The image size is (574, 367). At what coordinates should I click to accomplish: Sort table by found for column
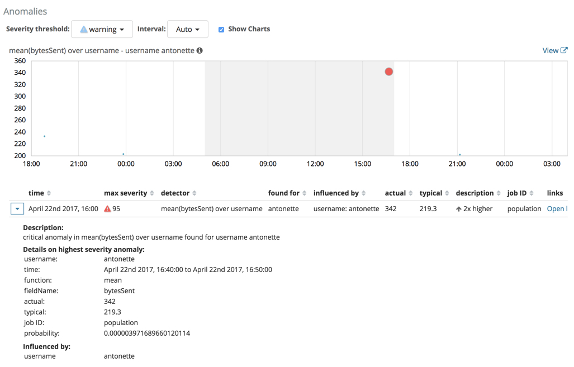coord(305,193)
